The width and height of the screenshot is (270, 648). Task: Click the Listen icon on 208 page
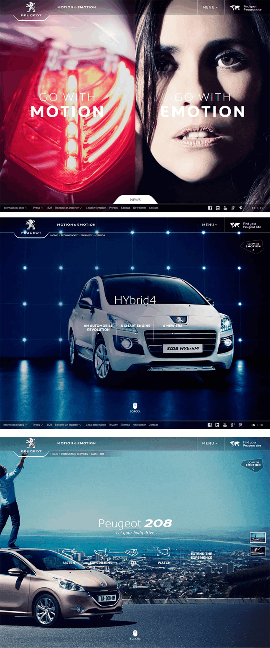[69, 552]
